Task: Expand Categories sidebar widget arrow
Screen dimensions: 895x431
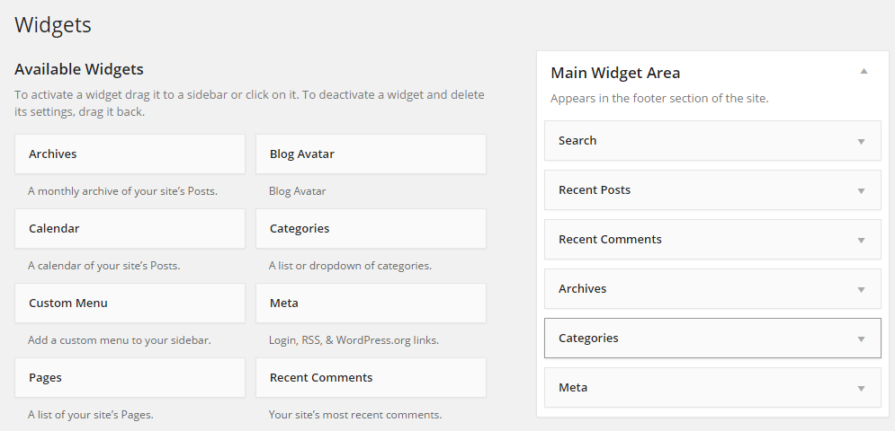Action: [x=862, y=339]
